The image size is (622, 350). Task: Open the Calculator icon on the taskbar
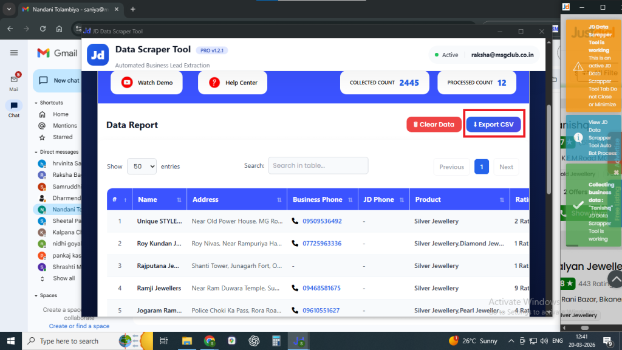pos(276,341)
